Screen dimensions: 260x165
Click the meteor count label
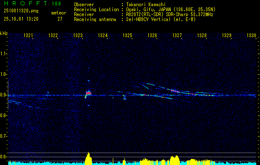59,13
